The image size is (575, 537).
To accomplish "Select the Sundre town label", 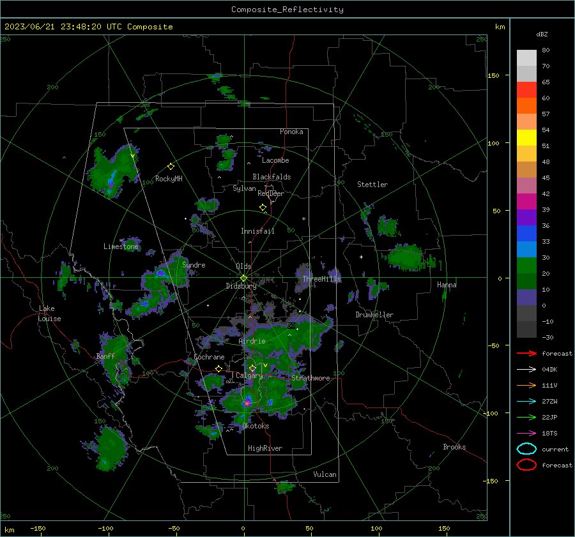I will tap(194, 264).
